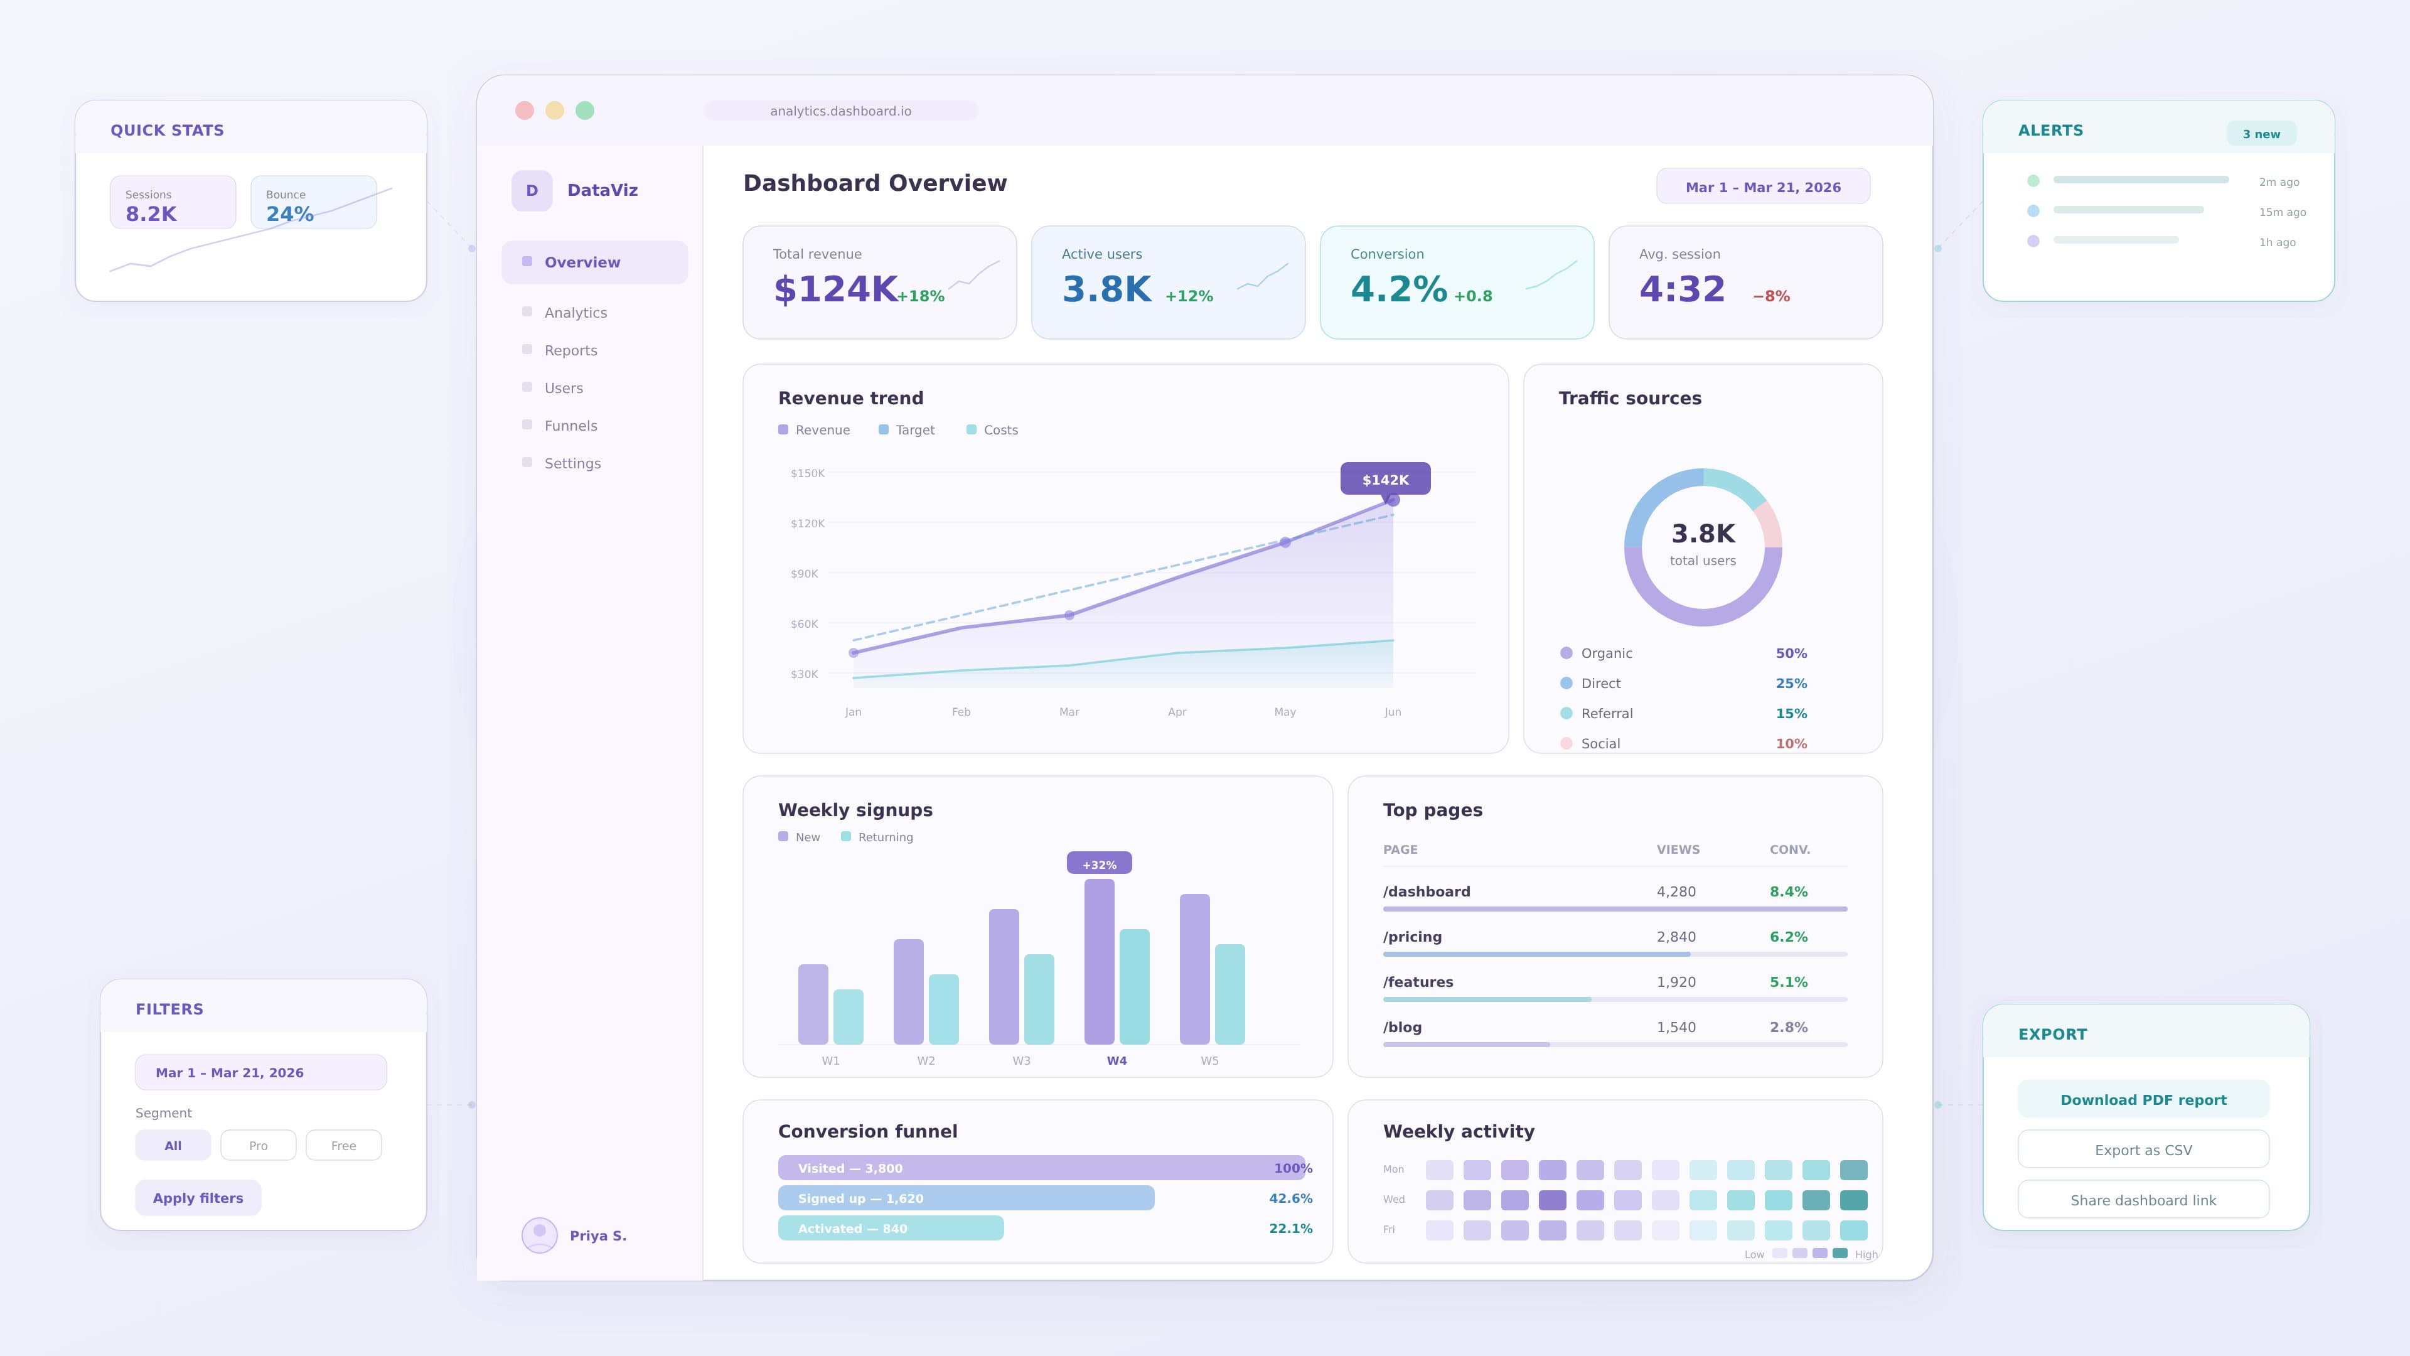Click the Bounce 24% stat tile
The height and width of the screenshot is (1356, 2410).
pyautogui.click(x=313, y=202)
